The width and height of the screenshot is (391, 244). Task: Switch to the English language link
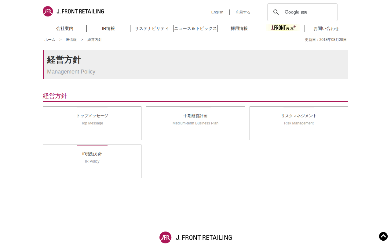(x=217, y=12)
